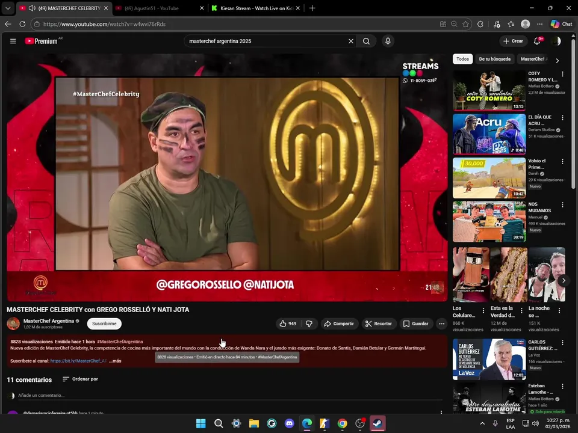Dislike the video with thumbs down
This screenshot has width=578, height=433.
click(x=309, y=324)
